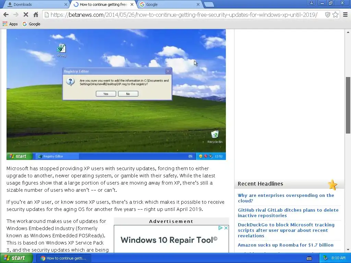Image resolution: width=351 pixels, height=263 pixels.
Task: Click the on-screen keyboard tray icon
Action: 309,258
